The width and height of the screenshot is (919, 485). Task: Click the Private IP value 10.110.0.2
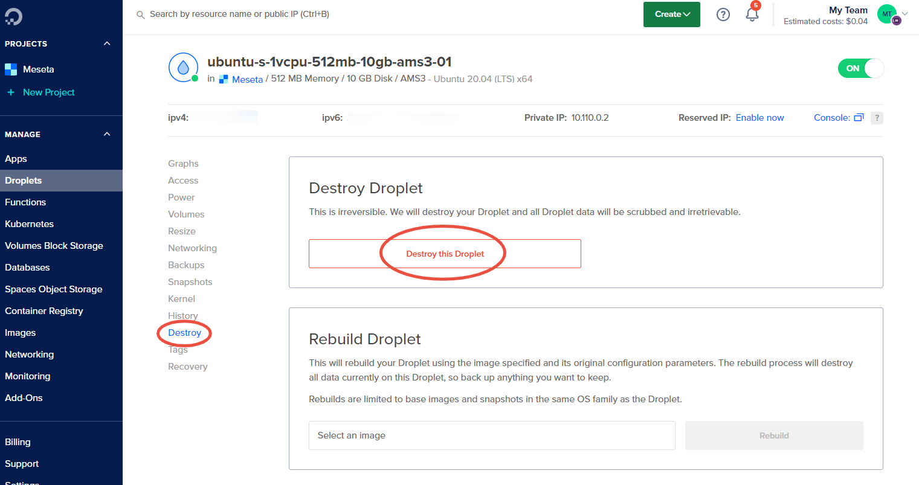coord(590,118)
